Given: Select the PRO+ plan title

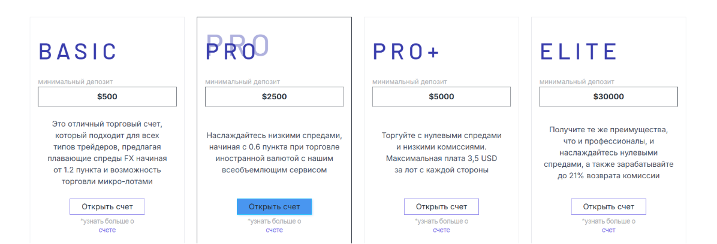Looking at the screenshot, I should point(406,51).
